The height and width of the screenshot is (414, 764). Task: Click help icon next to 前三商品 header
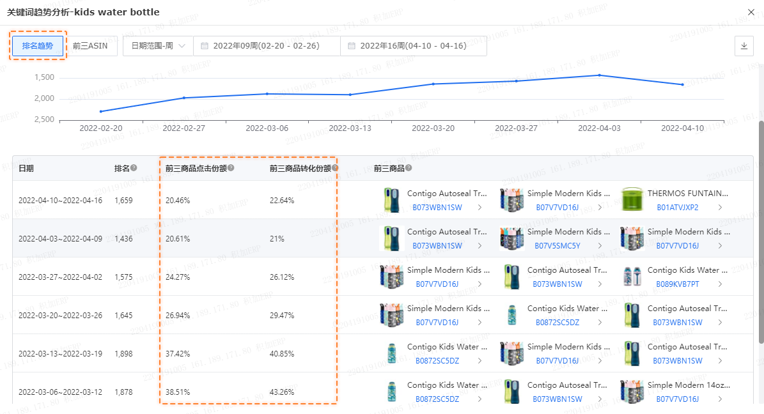click(409, 167)
